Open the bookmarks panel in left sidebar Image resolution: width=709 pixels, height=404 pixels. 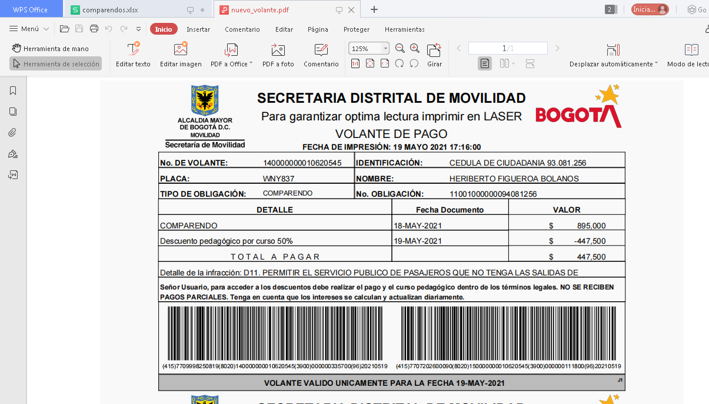[13, 90]
